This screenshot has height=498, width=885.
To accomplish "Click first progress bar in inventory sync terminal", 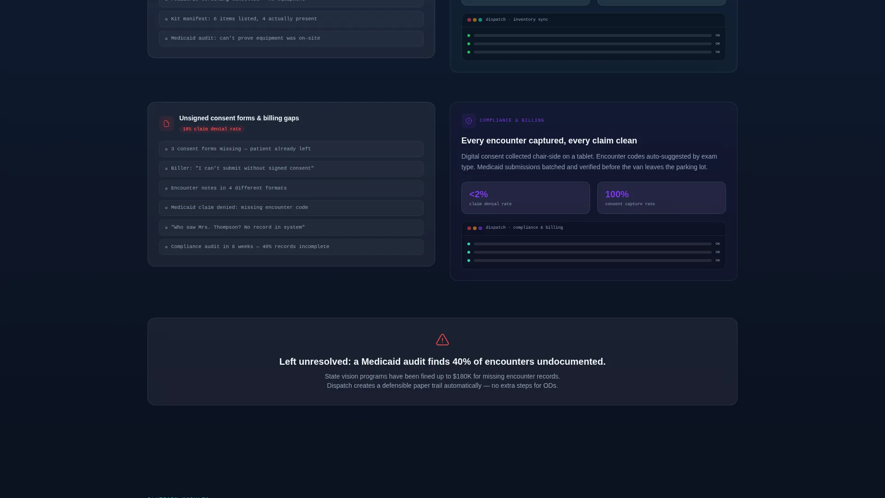I will point(593,36).
